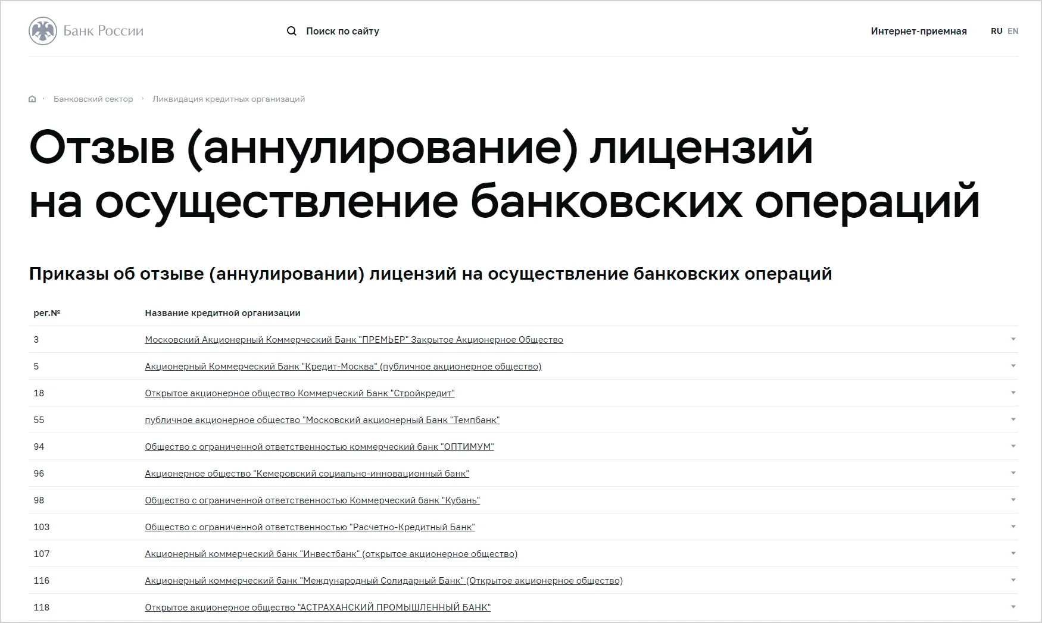Open "Расчетно-Кредитный Банк" link

310,527
